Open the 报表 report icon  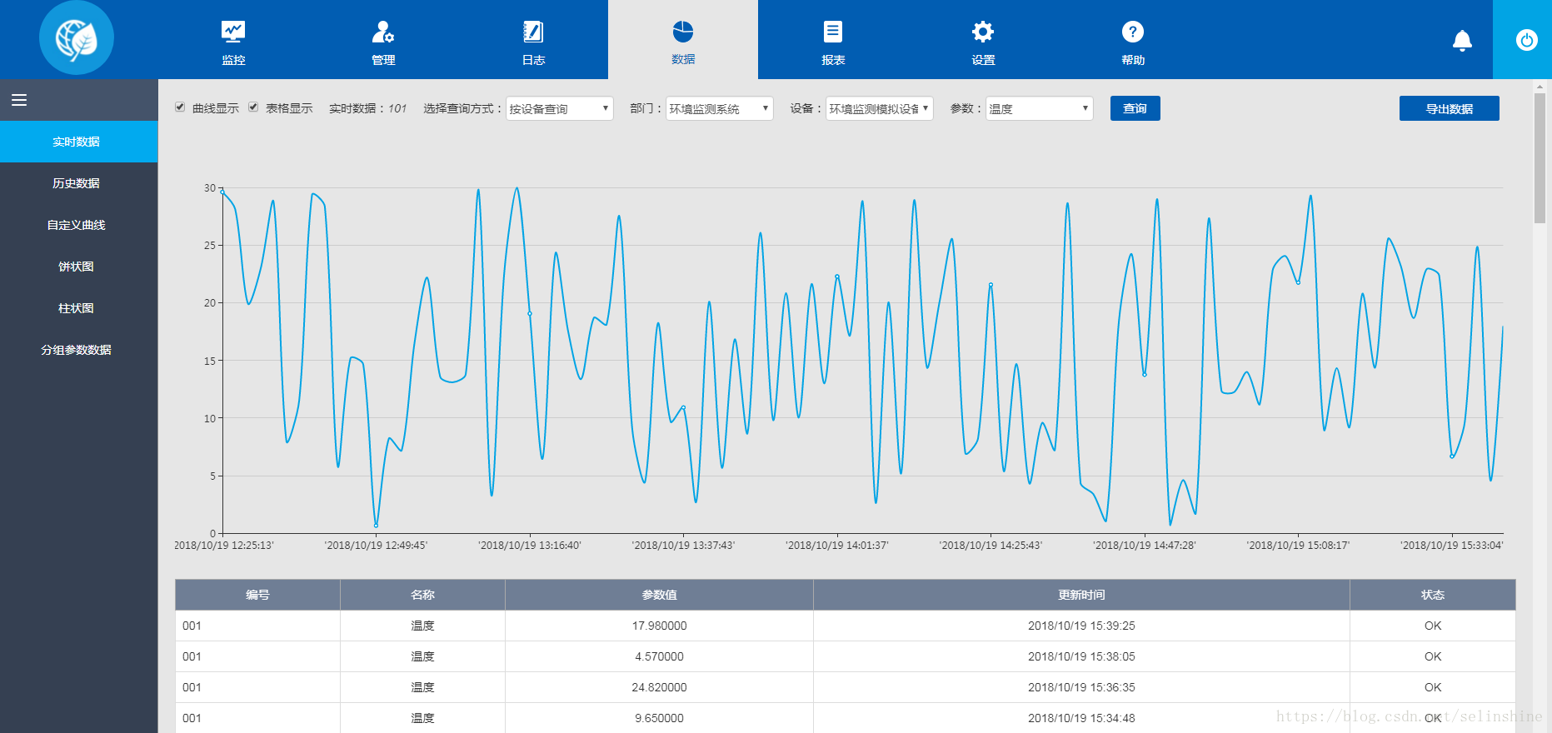(x=833, y=32)
